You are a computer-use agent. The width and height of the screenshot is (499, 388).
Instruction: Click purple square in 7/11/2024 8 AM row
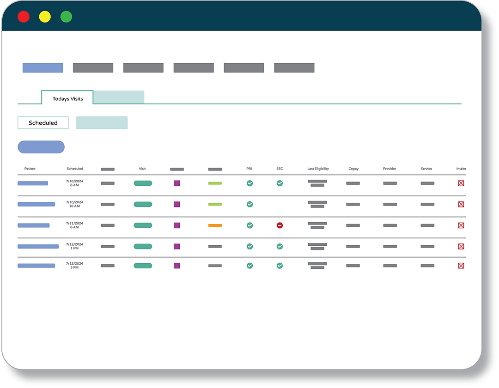(177, 225)
